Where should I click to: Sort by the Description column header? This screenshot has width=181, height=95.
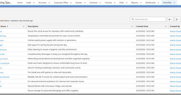33,26
